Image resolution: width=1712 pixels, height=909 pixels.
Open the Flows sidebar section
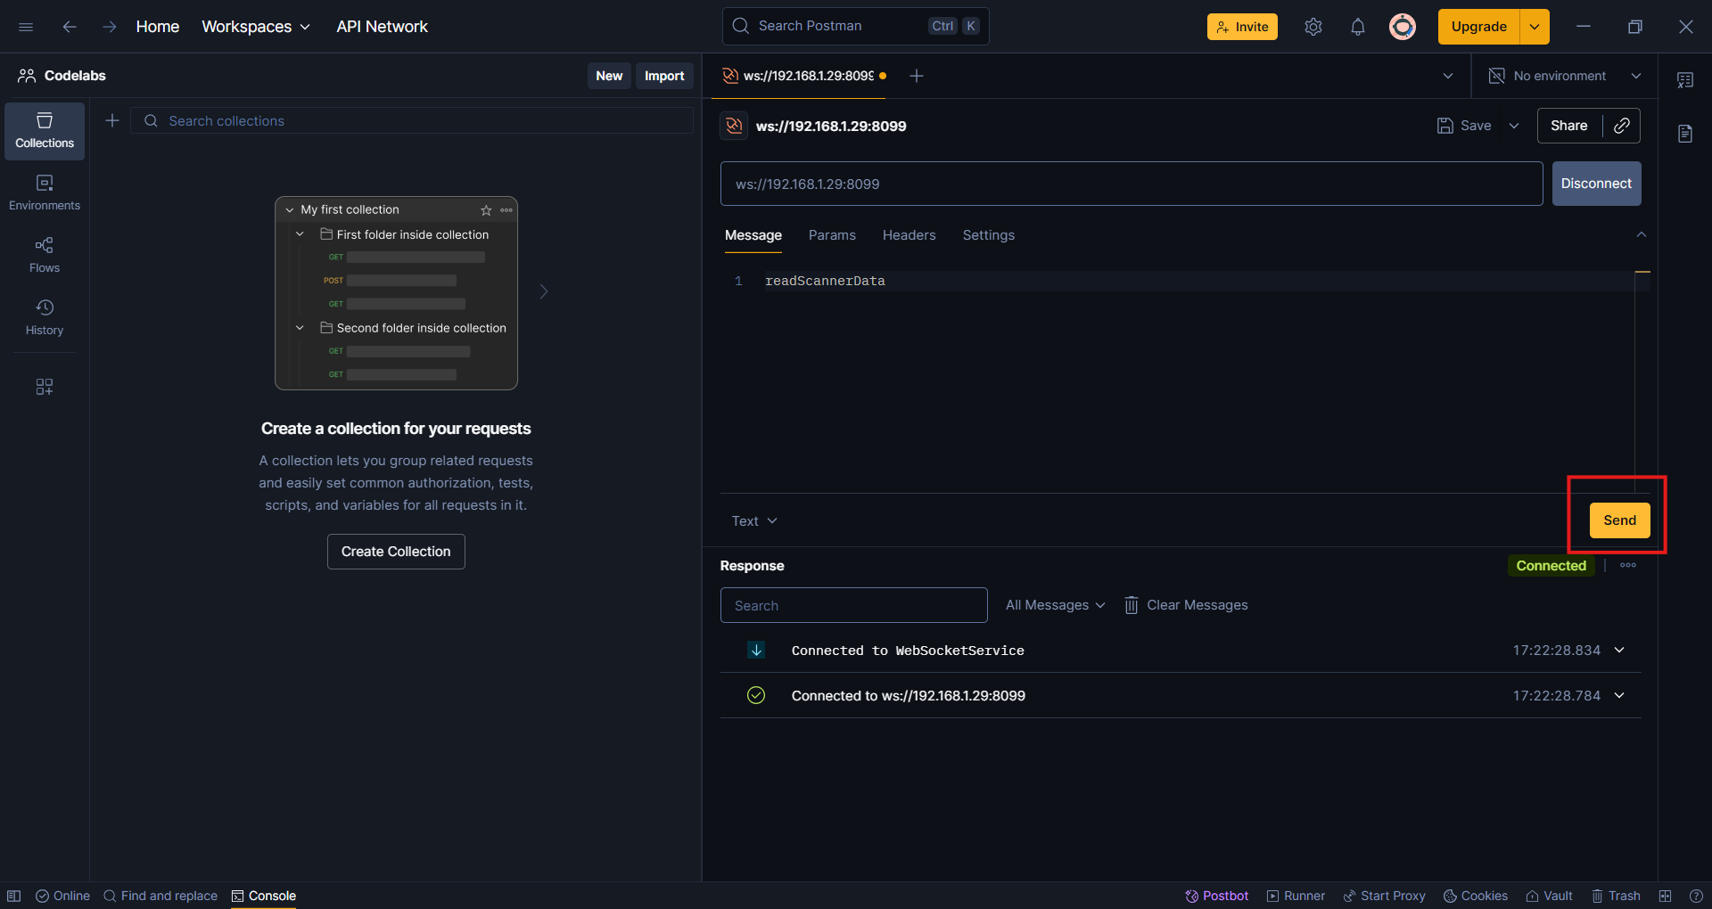click(x=45, y=255)
